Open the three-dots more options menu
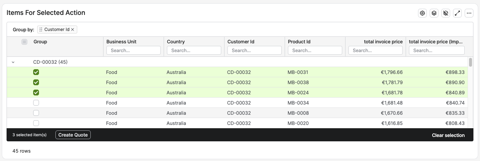This screenshot has width=480, height=161. pyautogui.click(x=469, y=13)
